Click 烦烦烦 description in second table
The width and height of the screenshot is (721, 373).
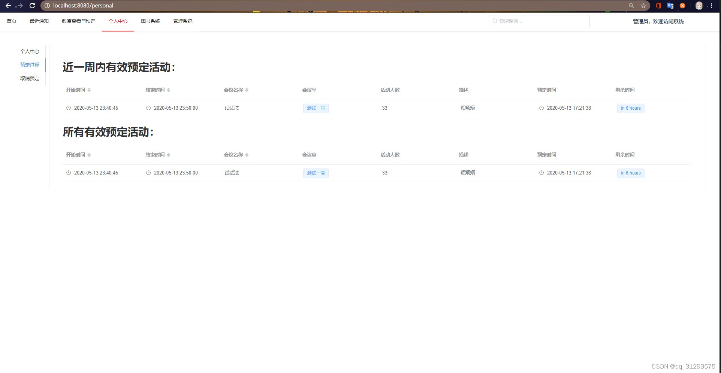(468, 173)
